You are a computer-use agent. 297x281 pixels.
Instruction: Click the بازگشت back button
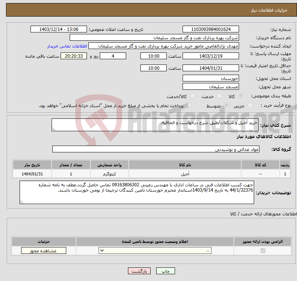click(x=139, y=271)
